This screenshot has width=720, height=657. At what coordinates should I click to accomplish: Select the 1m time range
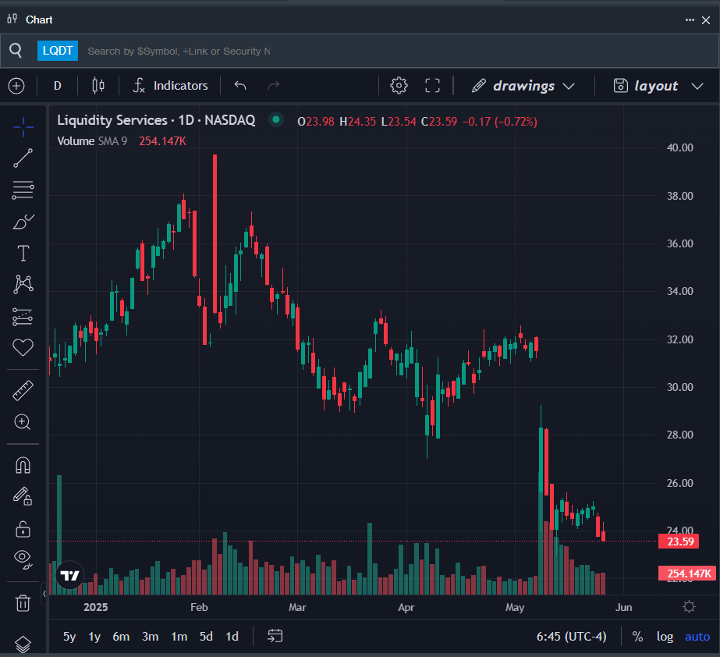179,637
